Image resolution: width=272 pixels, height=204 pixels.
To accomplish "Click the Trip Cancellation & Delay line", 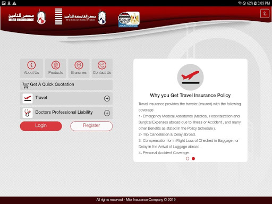I will coord(167,134).
